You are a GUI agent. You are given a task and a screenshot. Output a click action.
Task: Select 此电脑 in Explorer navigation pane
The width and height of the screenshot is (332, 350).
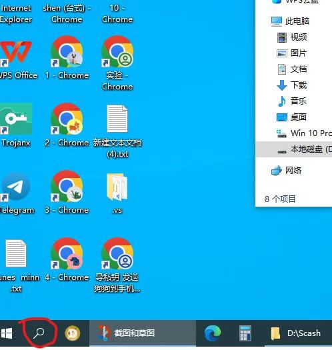click(290, 21)
